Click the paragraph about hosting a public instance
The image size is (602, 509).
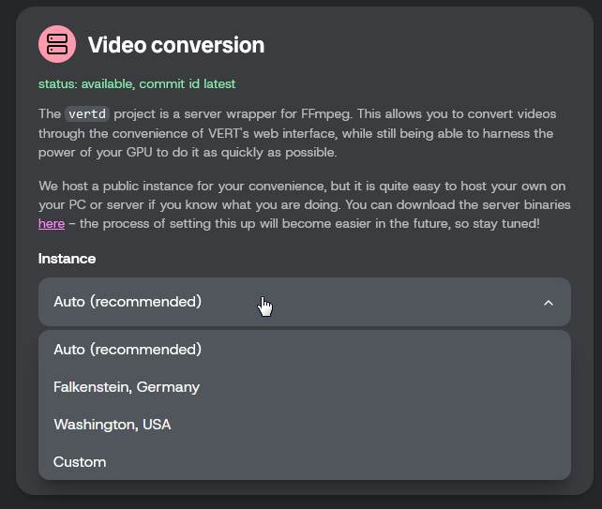[305, 204]
